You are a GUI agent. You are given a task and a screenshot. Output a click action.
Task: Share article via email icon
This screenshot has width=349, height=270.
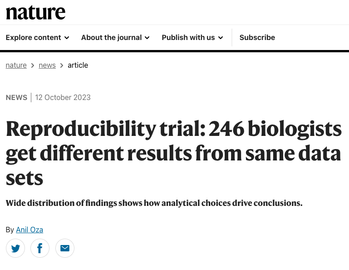coord(65,248)
